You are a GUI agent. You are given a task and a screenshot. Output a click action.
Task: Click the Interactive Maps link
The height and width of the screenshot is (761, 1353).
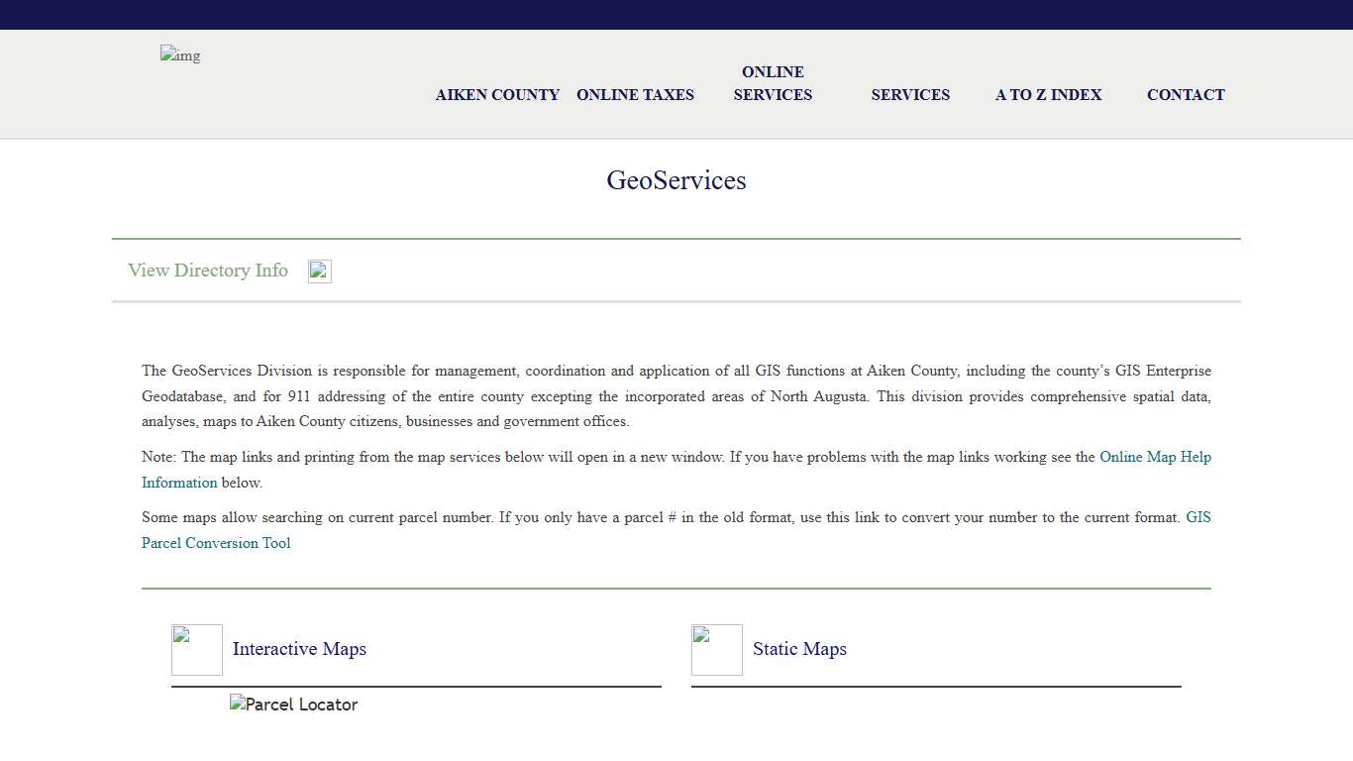(x=299, y=649)
